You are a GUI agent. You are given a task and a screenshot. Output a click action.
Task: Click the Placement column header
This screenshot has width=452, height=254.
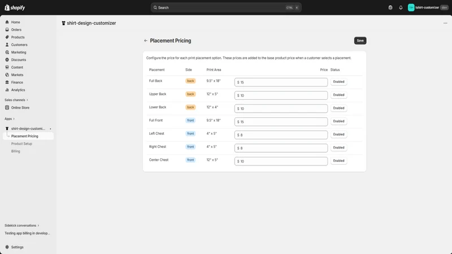click(157, 69)
